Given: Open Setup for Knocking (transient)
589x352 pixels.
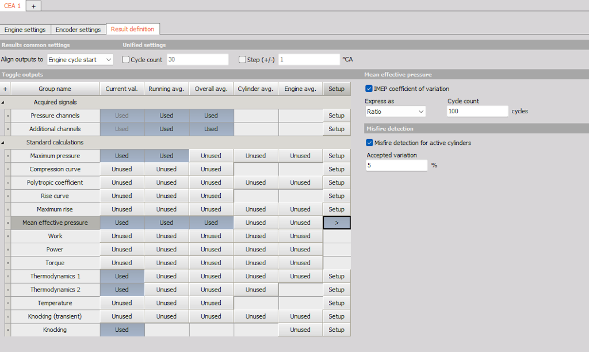Looking at the screenshot, I should coord(336,317).
